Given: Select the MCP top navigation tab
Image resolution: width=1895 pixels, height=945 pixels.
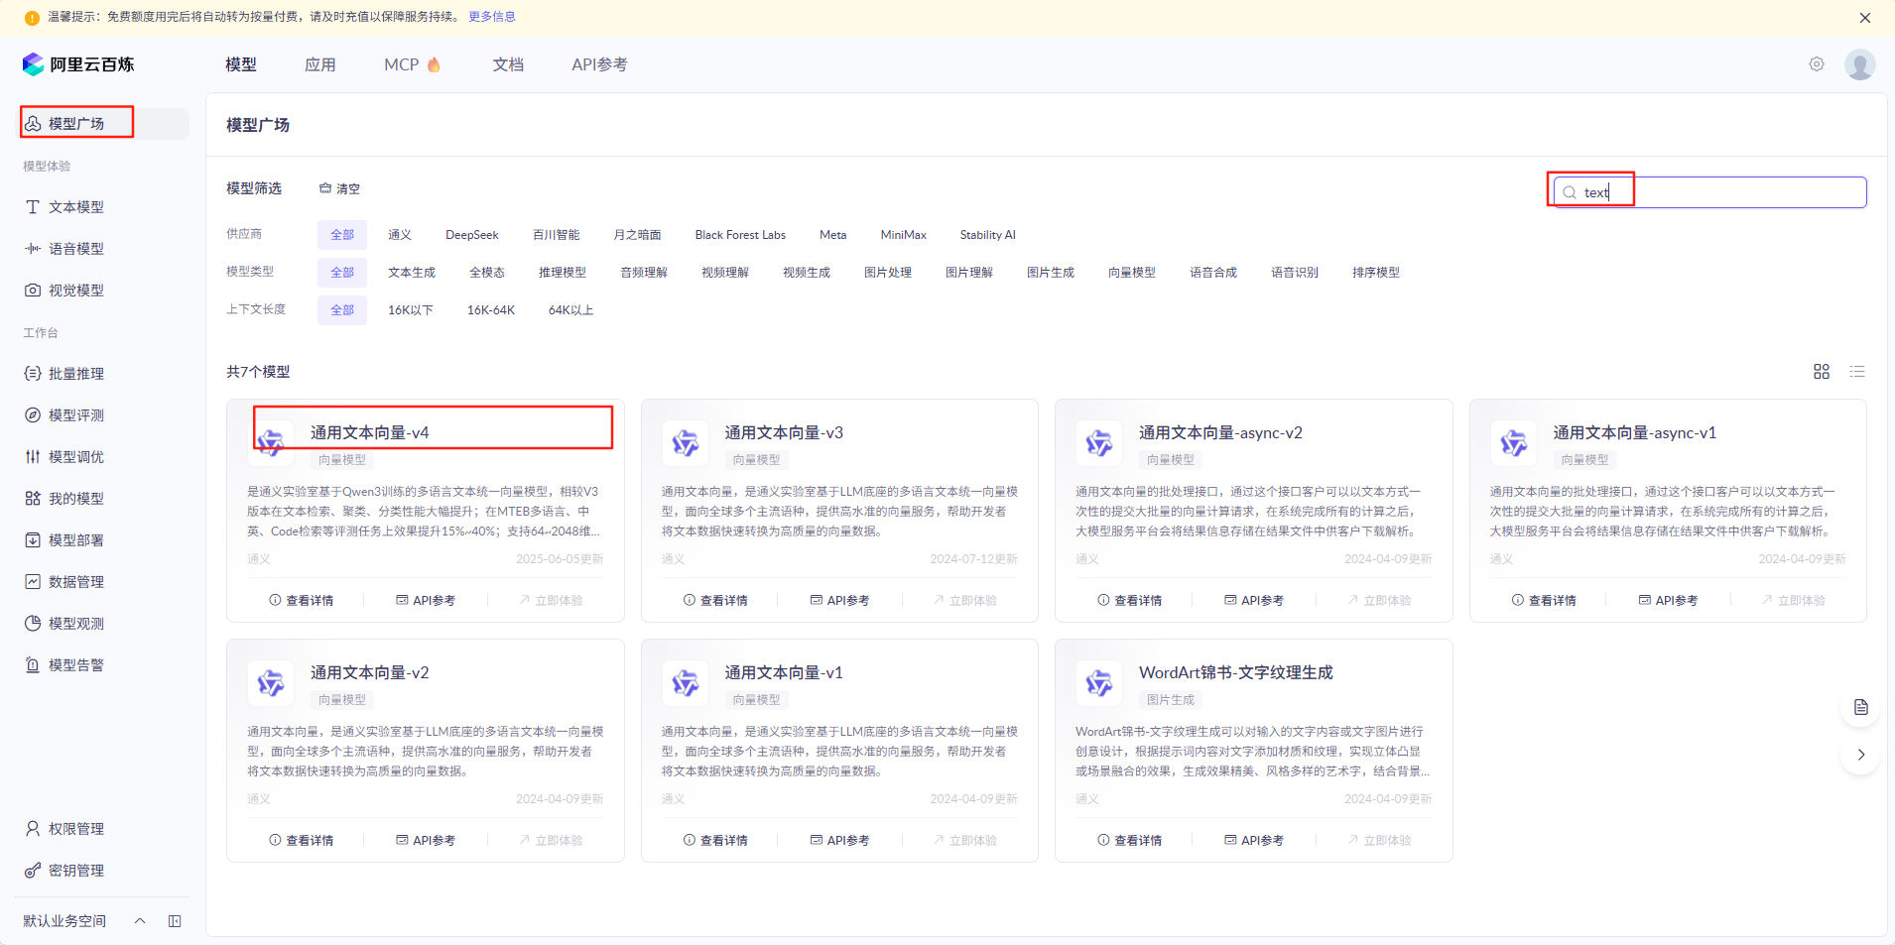Looking at the screenshot, I should click(x=412, y=64).
